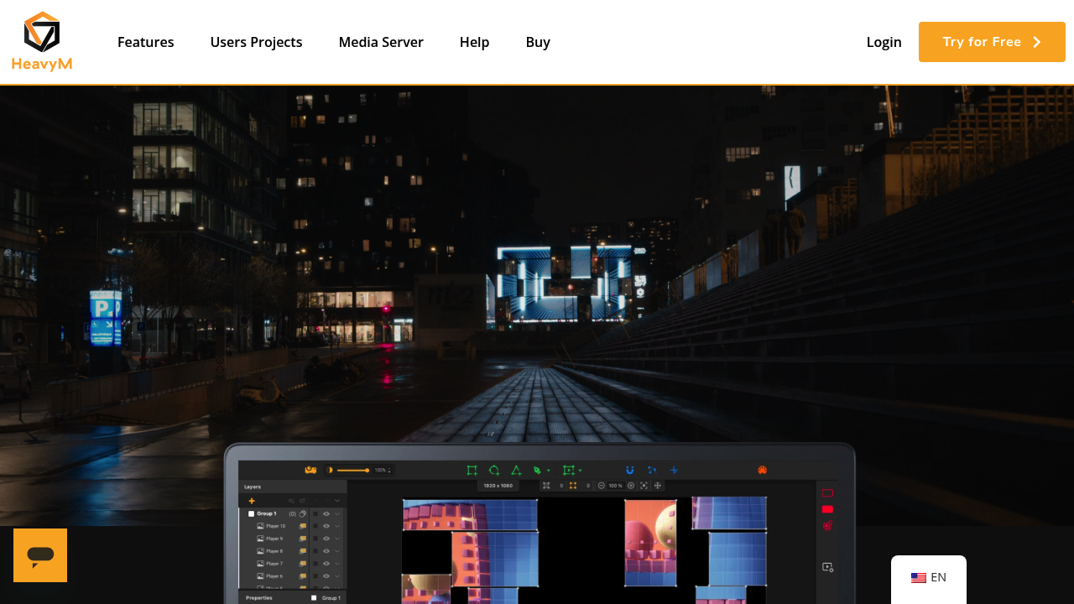Check the Group 1 checkbox in Layers
Screen dimensions: 1074x604
tap(251, 513)
